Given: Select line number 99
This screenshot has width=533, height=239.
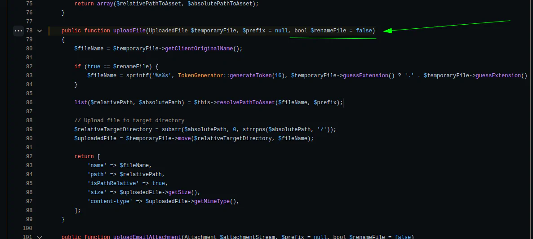Looking at the screenshot, I should 29,219.
